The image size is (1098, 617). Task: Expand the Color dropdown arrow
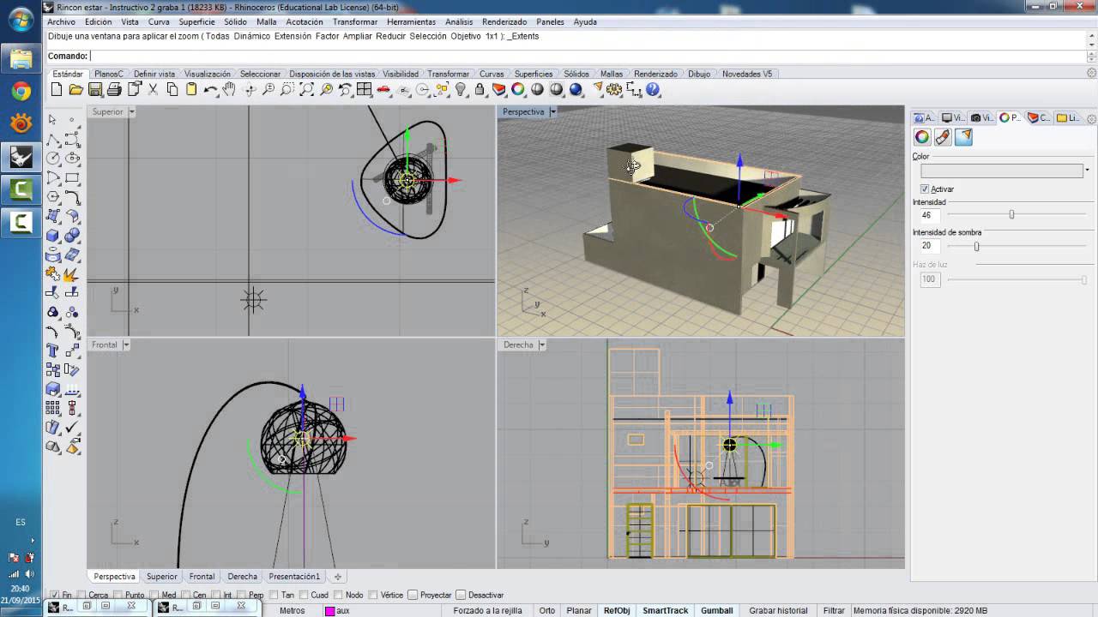click(1087, 171)
